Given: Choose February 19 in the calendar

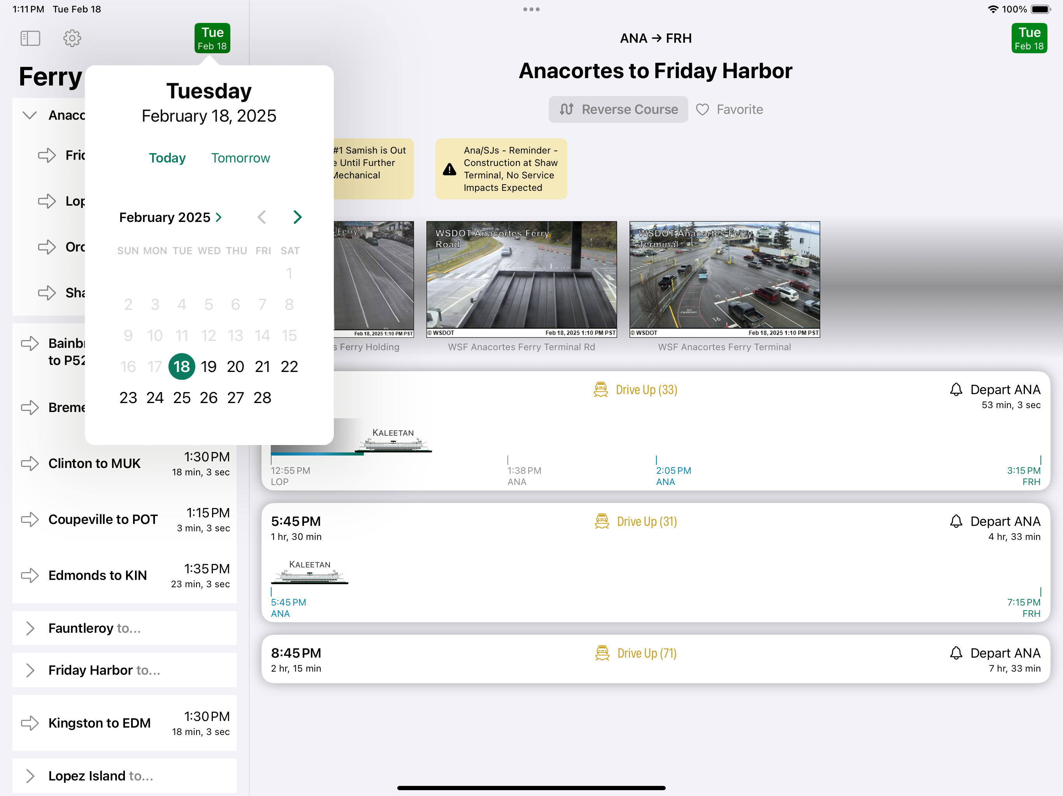Looking at the screenshot, I should 209,367.
